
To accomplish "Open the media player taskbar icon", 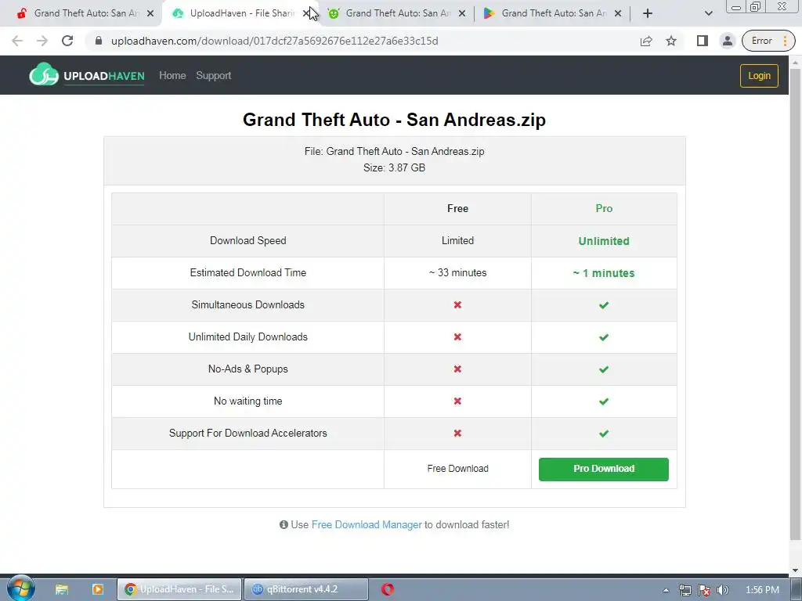I will pyautogui.click(x=97, y=589).
